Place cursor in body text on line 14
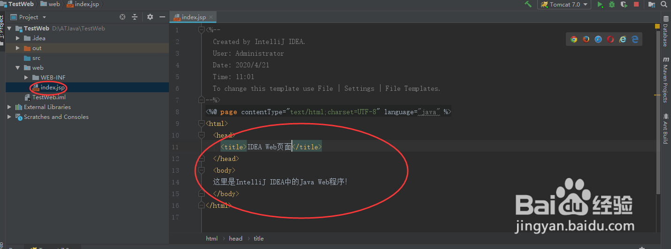Image resolution: width=671 pixels, height=249 pixels. click(x=280, y=182)
